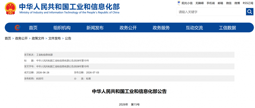Open the 微博 link at top
Viewport: 255px width, 108px height.
(237, 3)
